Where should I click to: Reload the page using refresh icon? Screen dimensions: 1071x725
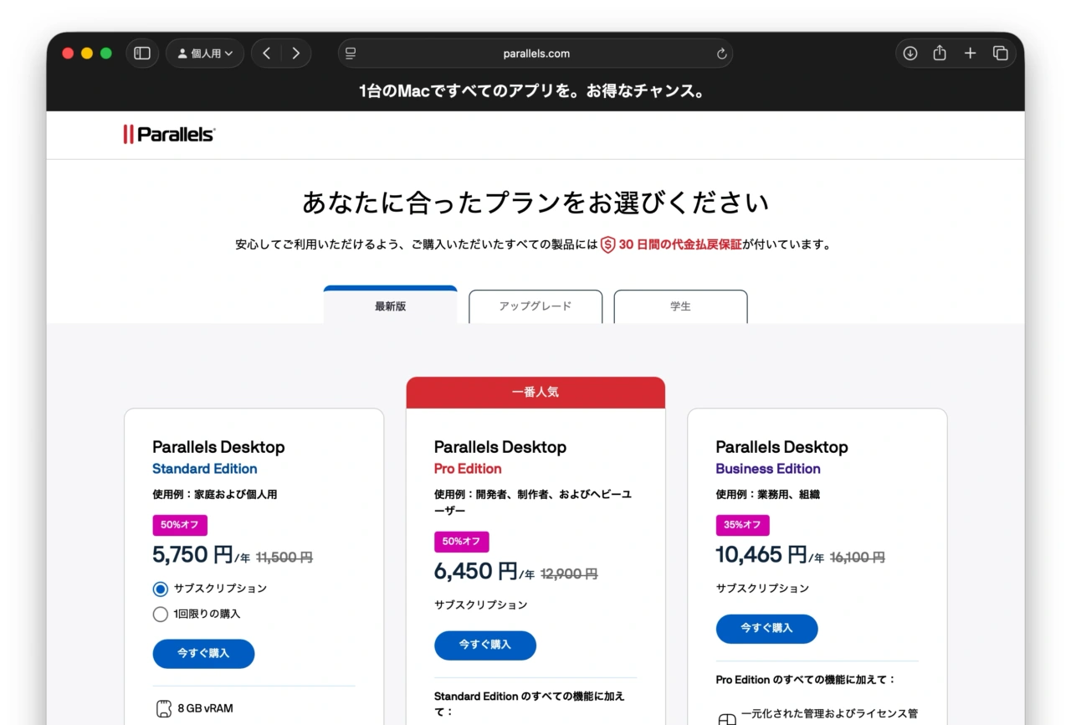(x=721, y=54)
